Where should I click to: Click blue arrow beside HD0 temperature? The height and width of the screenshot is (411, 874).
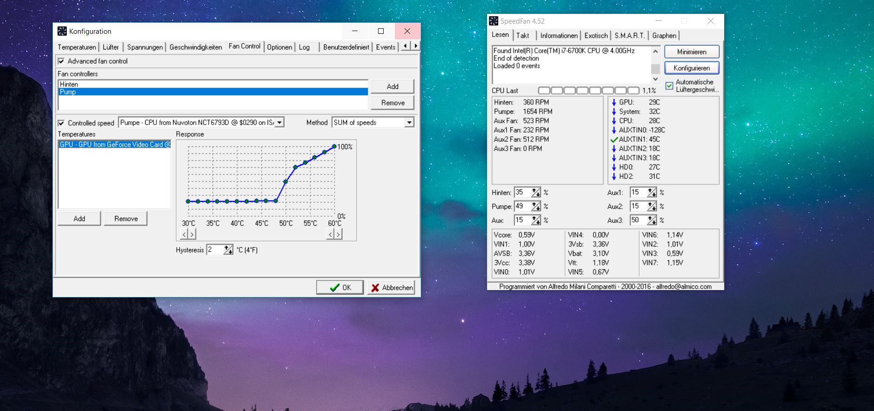point(614,167)
